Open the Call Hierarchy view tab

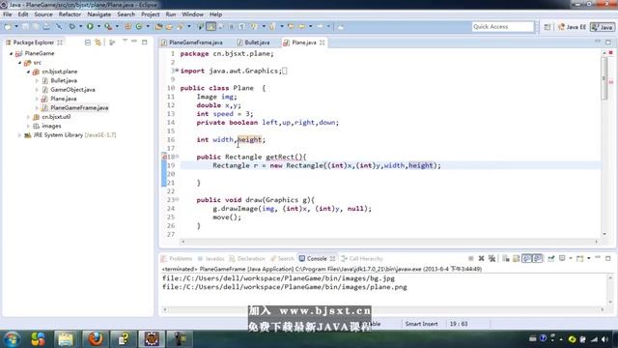tap(362, 259)
